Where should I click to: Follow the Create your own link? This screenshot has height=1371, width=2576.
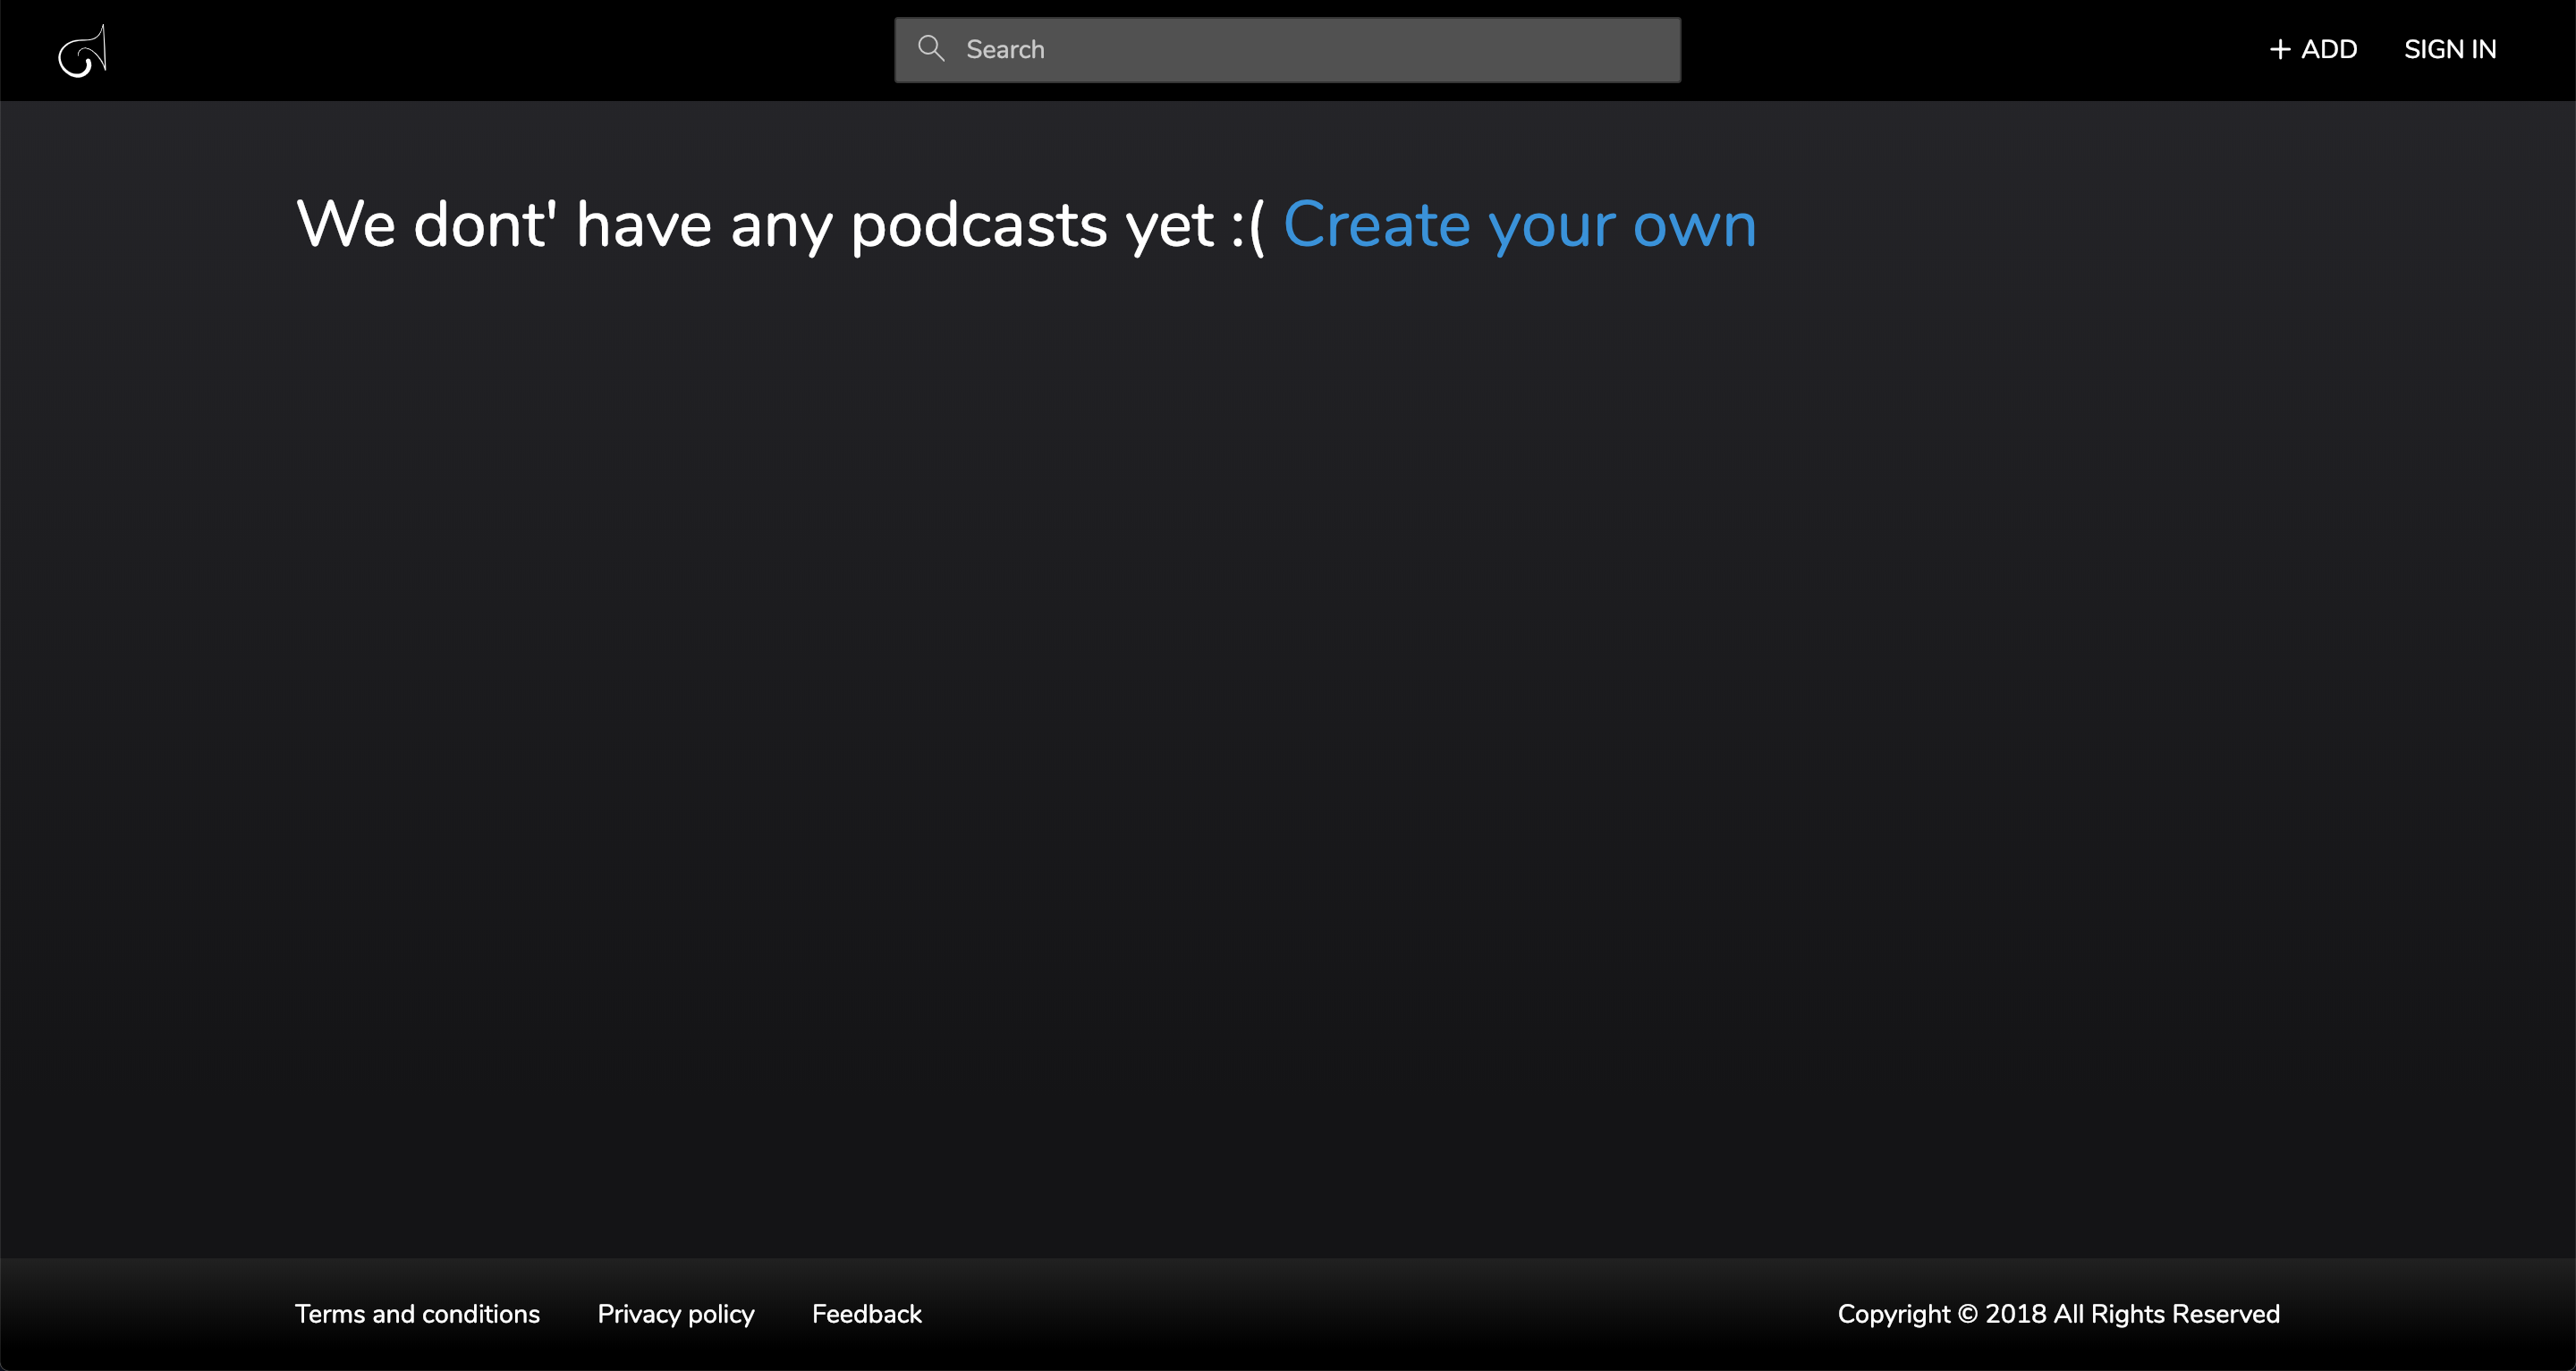point(1518,225)
